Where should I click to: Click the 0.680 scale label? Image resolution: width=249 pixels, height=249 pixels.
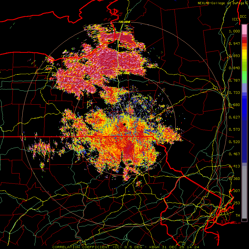point(234,105)
